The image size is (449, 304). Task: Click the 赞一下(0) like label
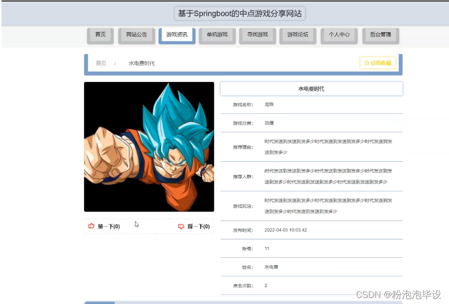pos(109,227)
